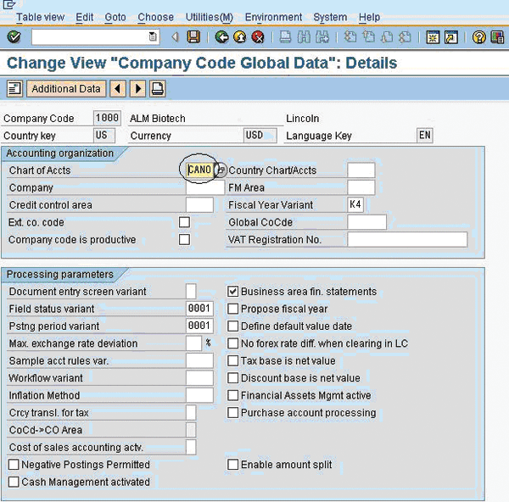The width and height of the screenshot is (509, 502).
Task: Click the red Cancel icon
Action: (257, 36)
